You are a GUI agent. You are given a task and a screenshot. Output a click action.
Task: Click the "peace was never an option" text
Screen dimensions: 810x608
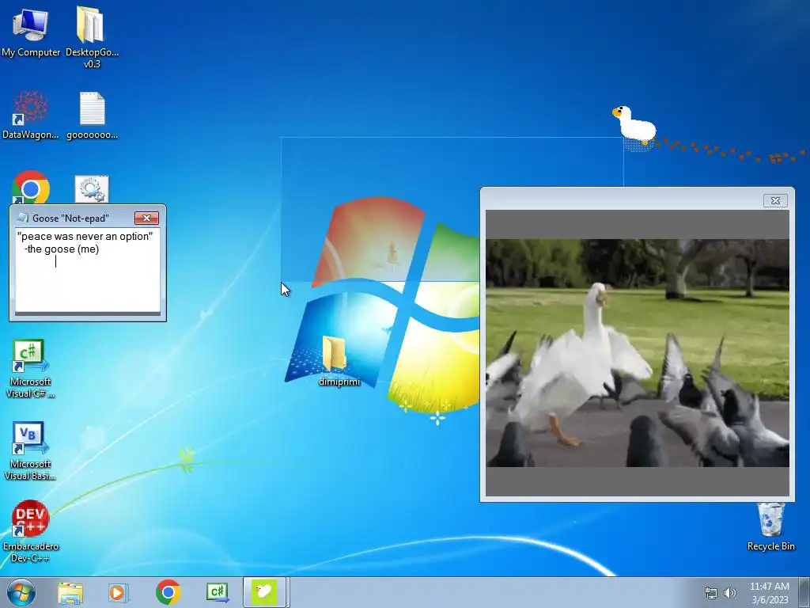tap(85, 236)
